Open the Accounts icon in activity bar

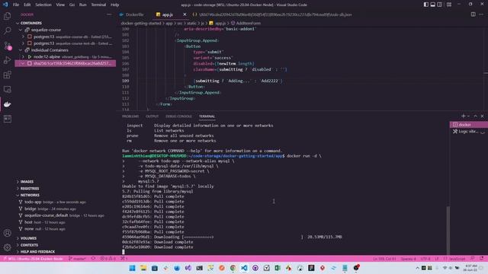[x=7, y=233]
